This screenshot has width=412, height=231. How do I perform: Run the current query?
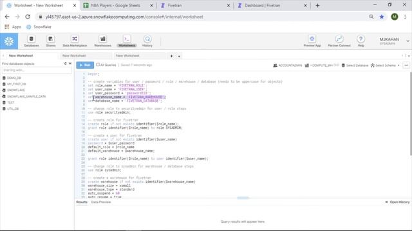[x=85, y=65]
